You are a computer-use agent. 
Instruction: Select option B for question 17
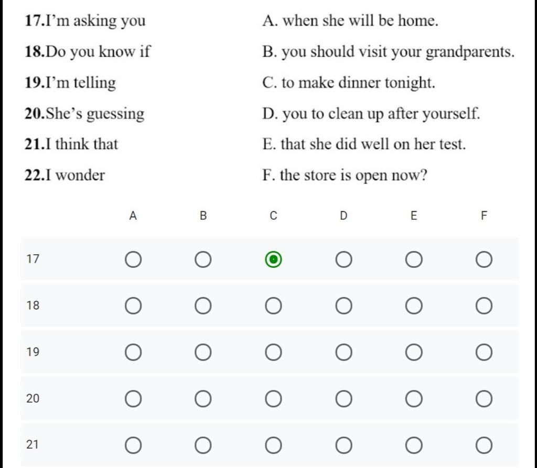(203, 259)
